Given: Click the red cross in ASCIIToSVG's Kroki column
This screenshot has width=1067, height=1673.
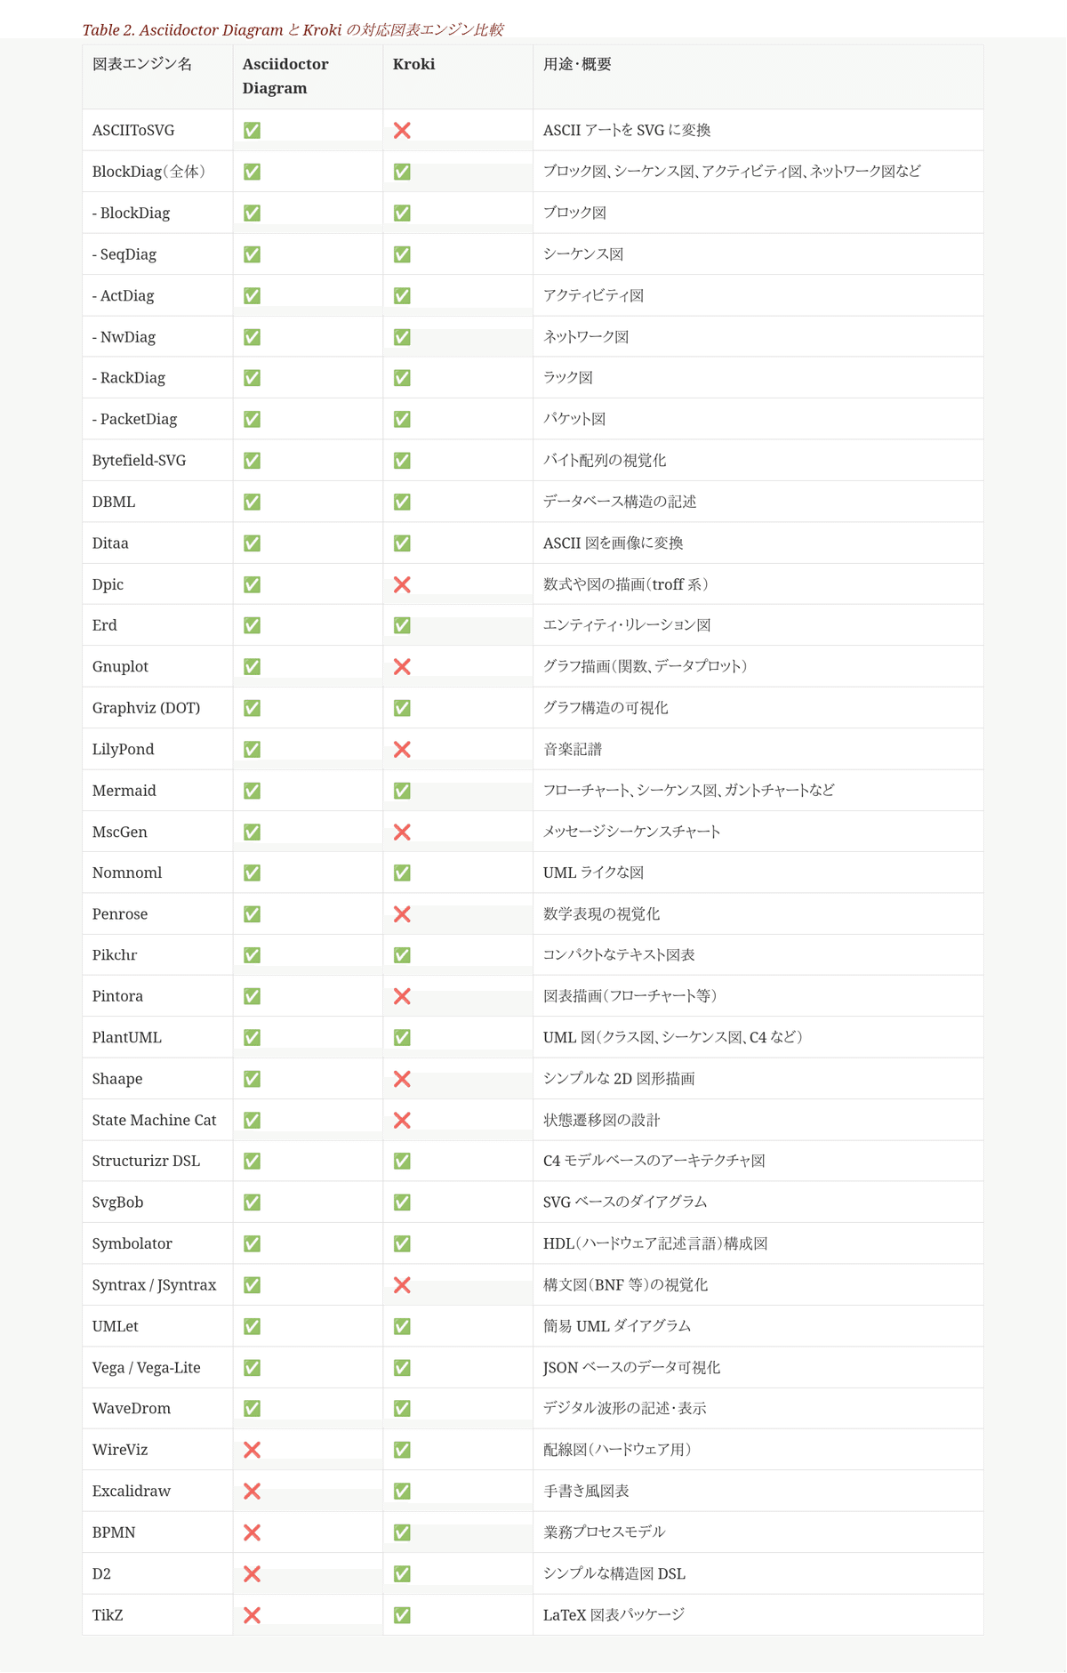Looking at the screenshot, I should click(402, 131).
